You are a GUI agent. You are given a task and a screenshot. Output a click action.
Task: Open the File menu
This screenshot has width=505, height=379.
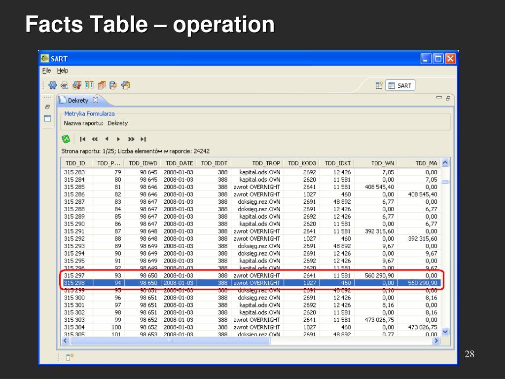coord(46,71)
